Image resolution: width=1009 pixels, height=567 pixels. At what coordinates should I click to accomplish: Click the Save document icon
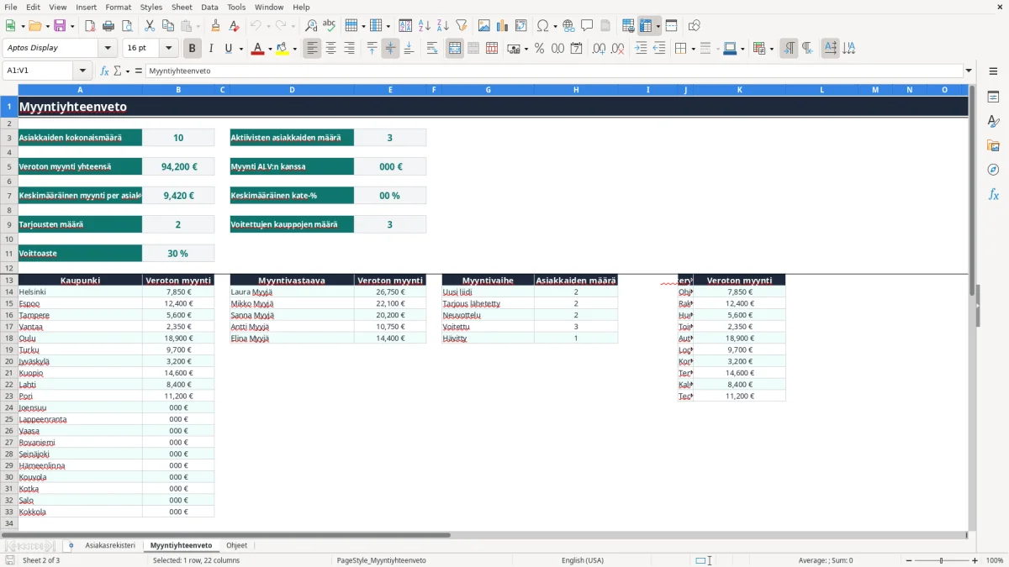click(x=60, y=26)
